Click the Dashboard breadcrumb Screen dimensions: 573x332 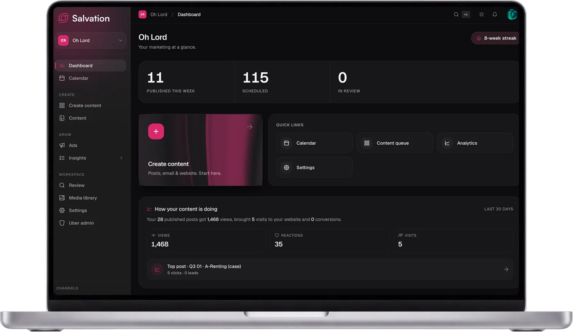[x=189, y=14]
